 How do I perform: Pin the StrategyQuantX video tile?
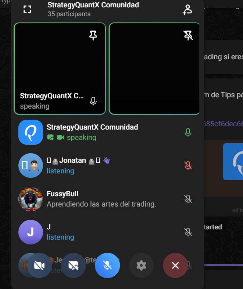click(93, 35)
